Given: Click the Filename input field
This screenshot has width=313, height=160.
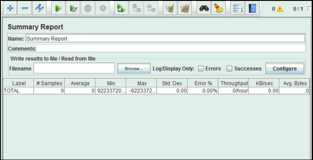Looking at the screenshot, I should [74, 68].
